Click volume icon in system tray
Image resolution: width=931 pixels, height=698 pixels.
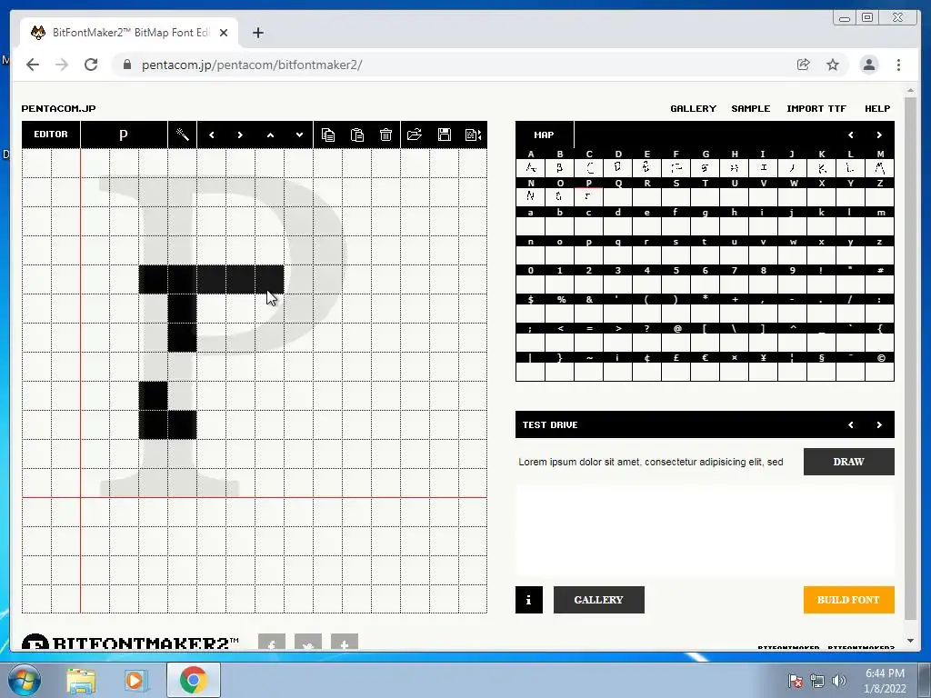(x=839, y=680)
